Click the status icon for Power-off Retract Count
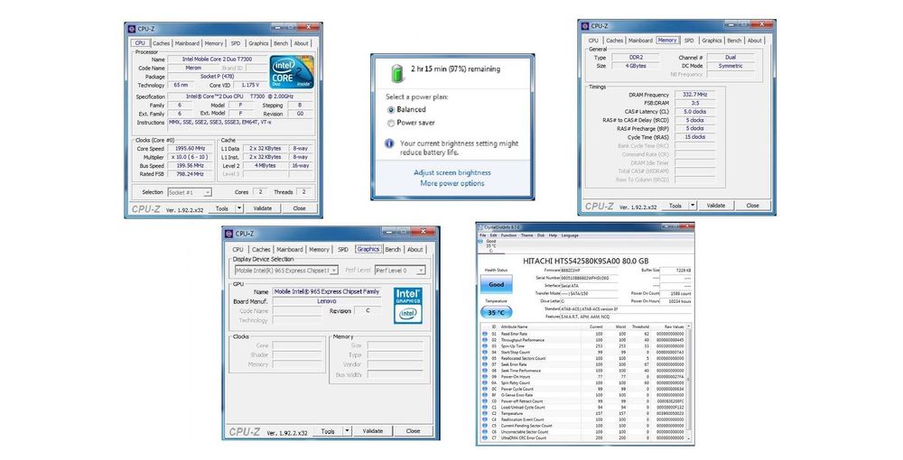Viewport: 903px width, 460px height. pyautogui.click(x=485, y=400)
